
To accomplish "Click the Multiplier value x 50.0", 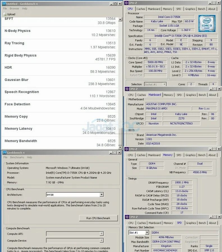I will [155, 67].
